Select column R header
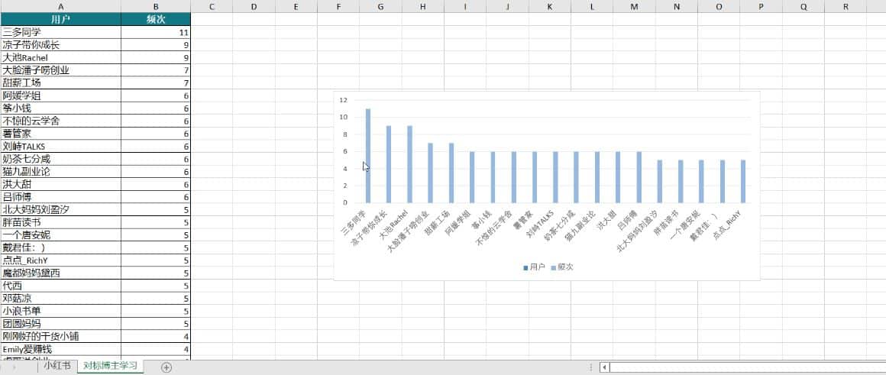This screenshot has width=886, height=375. (846, 6)
